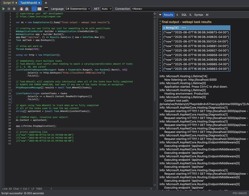
Task: Click comment '// allow api warm up'
Action: 29,46
